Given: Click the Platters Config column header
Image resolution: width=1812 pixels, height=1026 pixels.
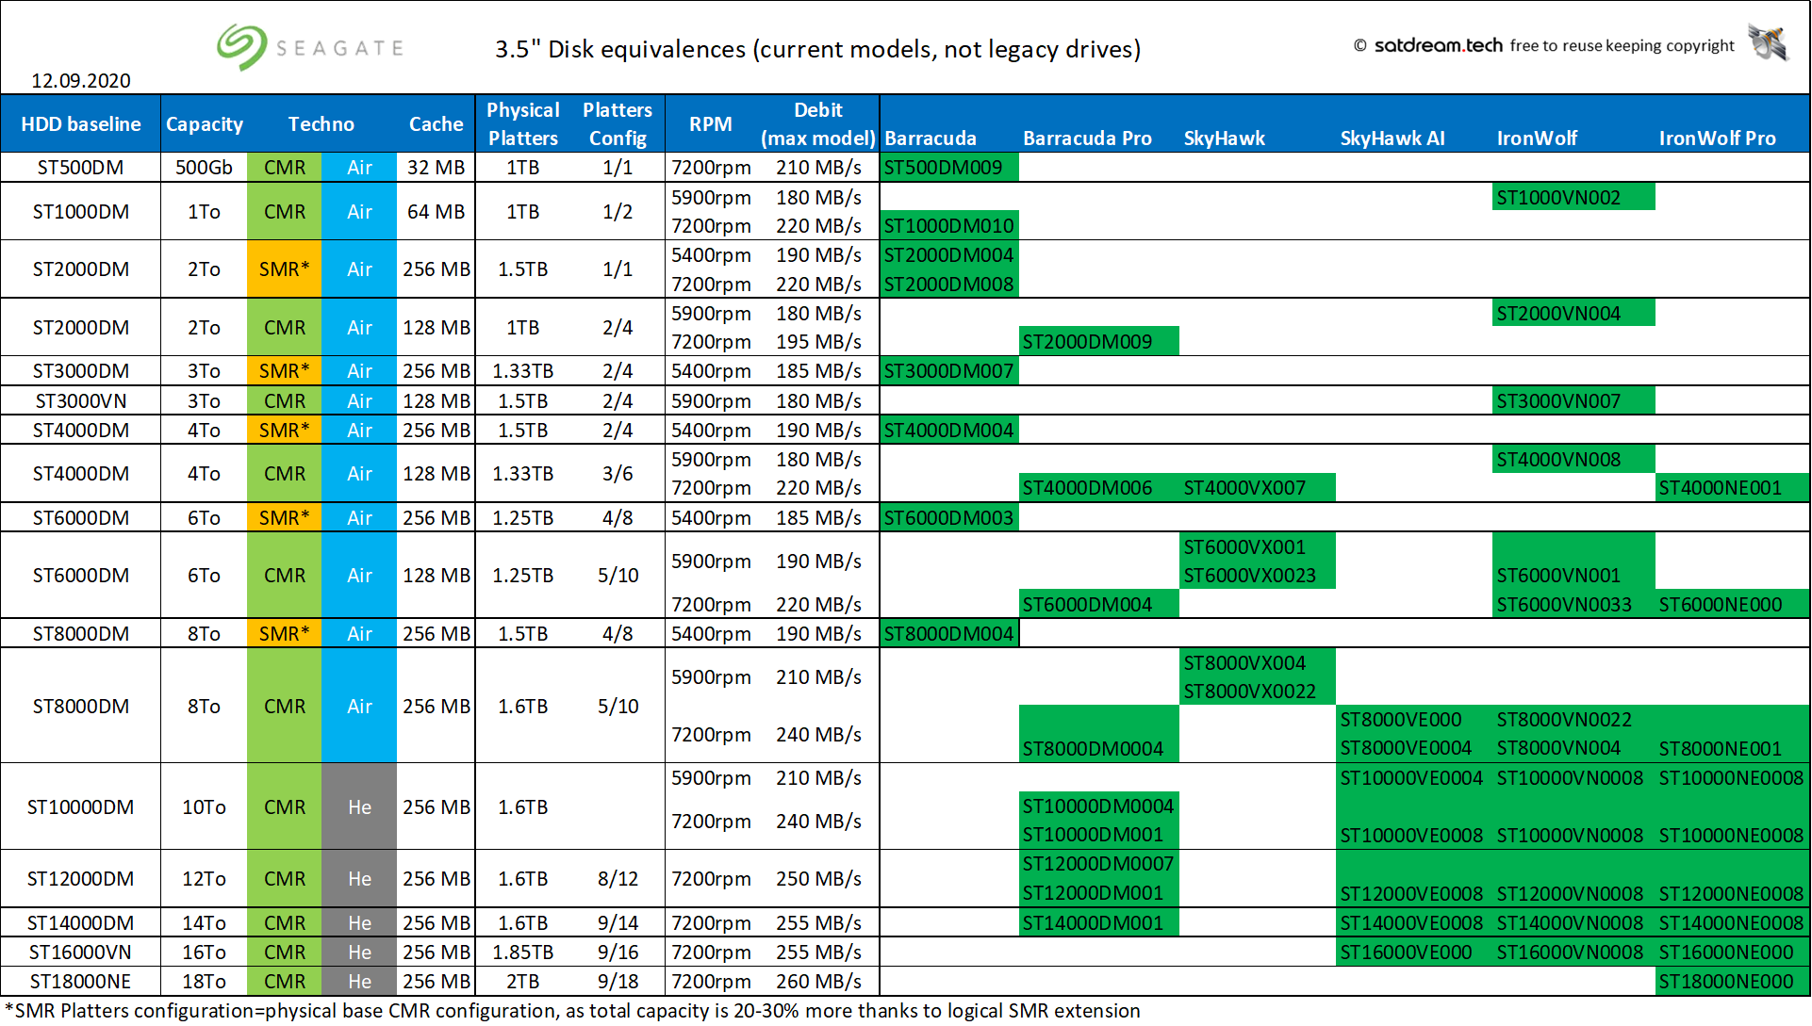Looking at the screenshot, I should [x=618, y=124].
